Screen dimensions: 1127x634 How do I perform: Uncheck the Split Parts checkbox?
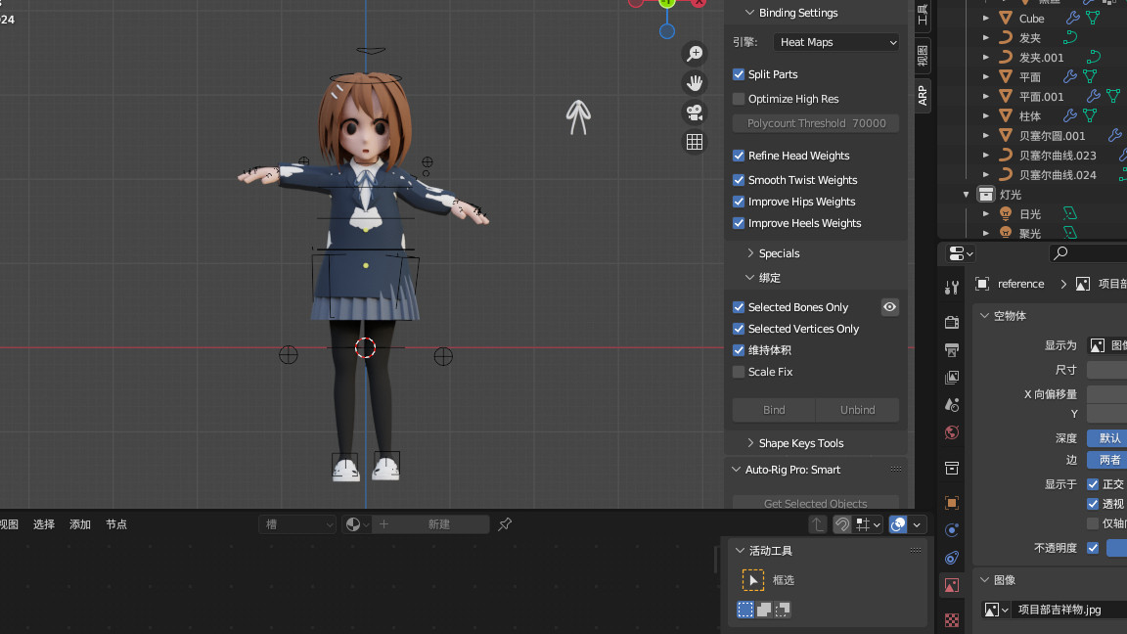pyautogui.click(x=739, y=74)
